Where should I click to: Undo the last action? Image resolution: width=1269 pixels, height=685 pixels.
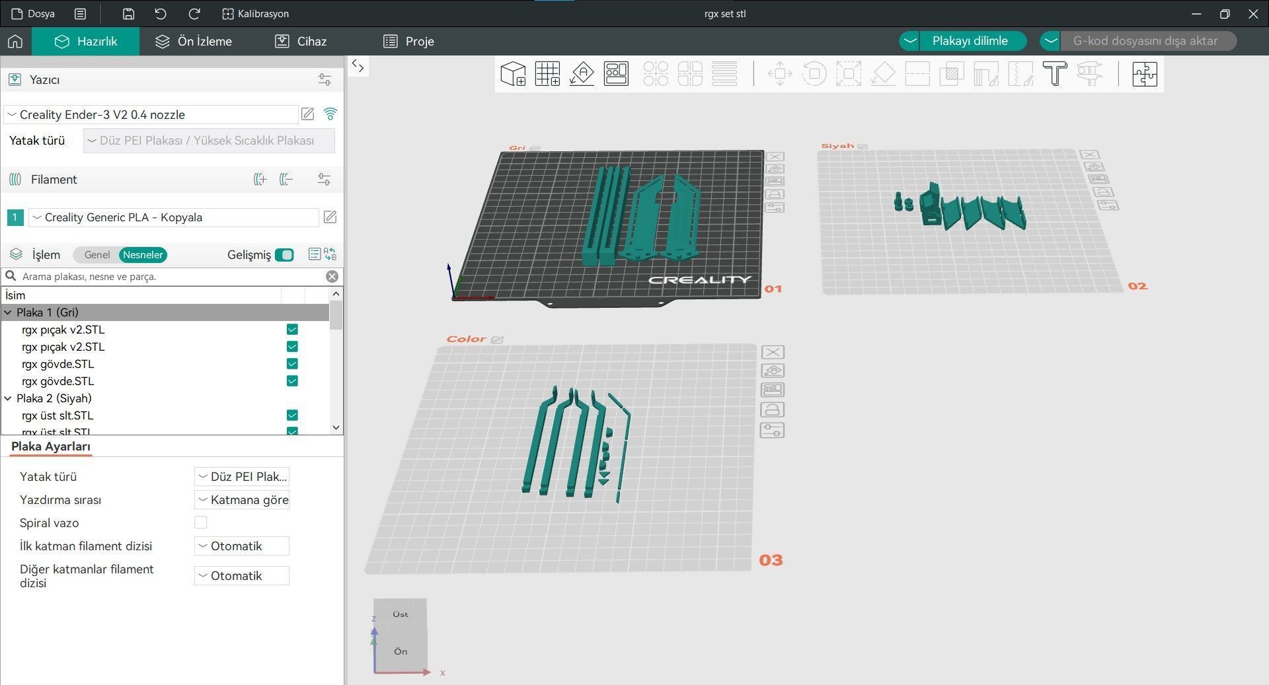[x=161, y=14]
